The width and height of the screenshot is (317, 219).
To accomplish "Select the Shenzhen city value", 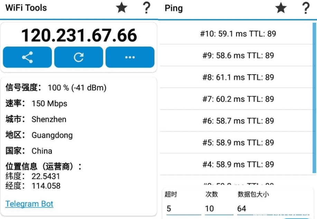I will click(49, 119).
